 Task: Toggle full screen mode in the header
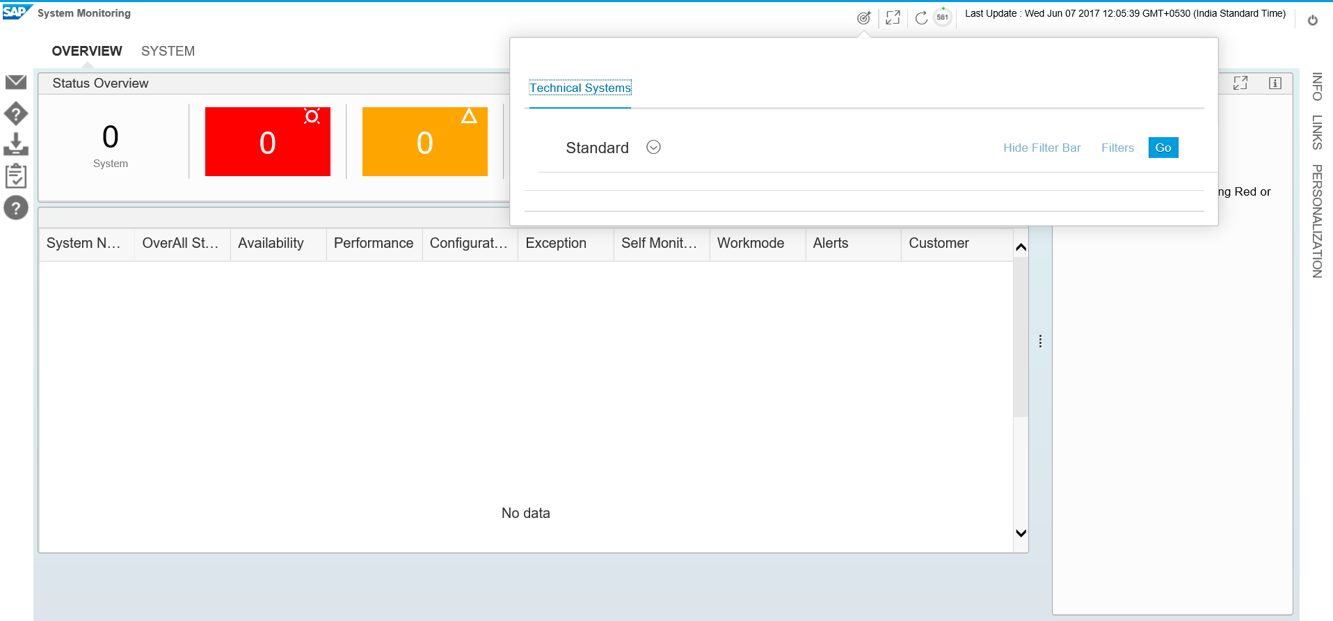click(x=893, y=18)
